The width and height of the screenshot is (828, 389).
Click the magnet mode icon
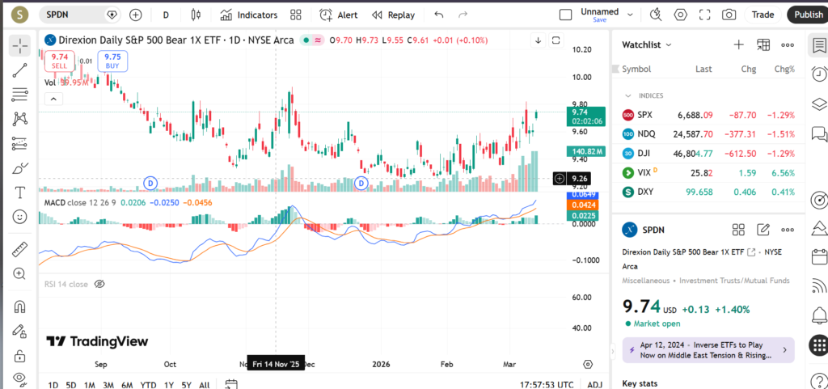tap(19, 307)
